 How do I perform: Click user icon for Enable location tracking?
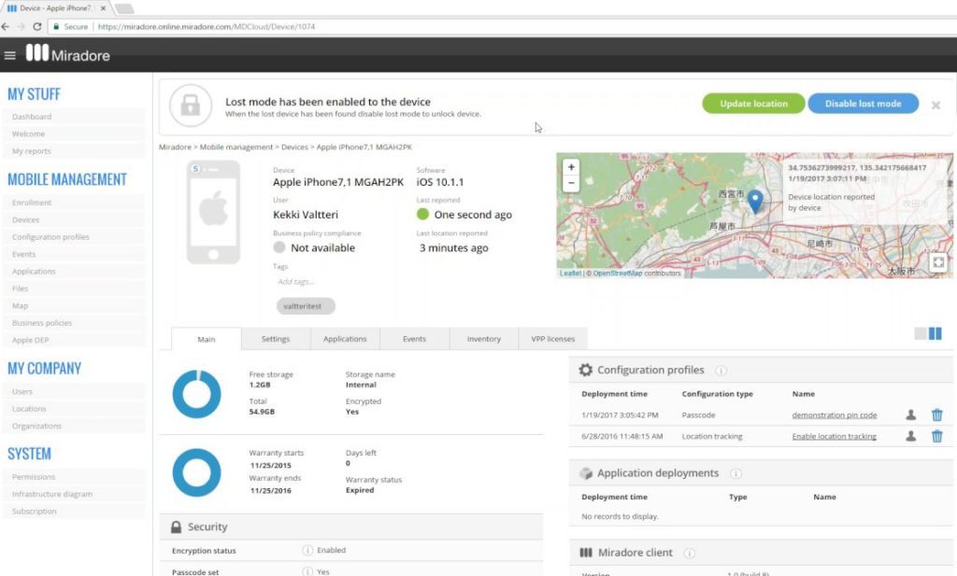click(x=910, y=436)
